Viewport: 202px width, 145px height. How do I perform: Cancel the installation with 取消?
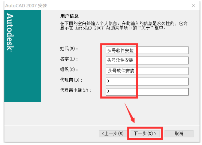point(179,133)
